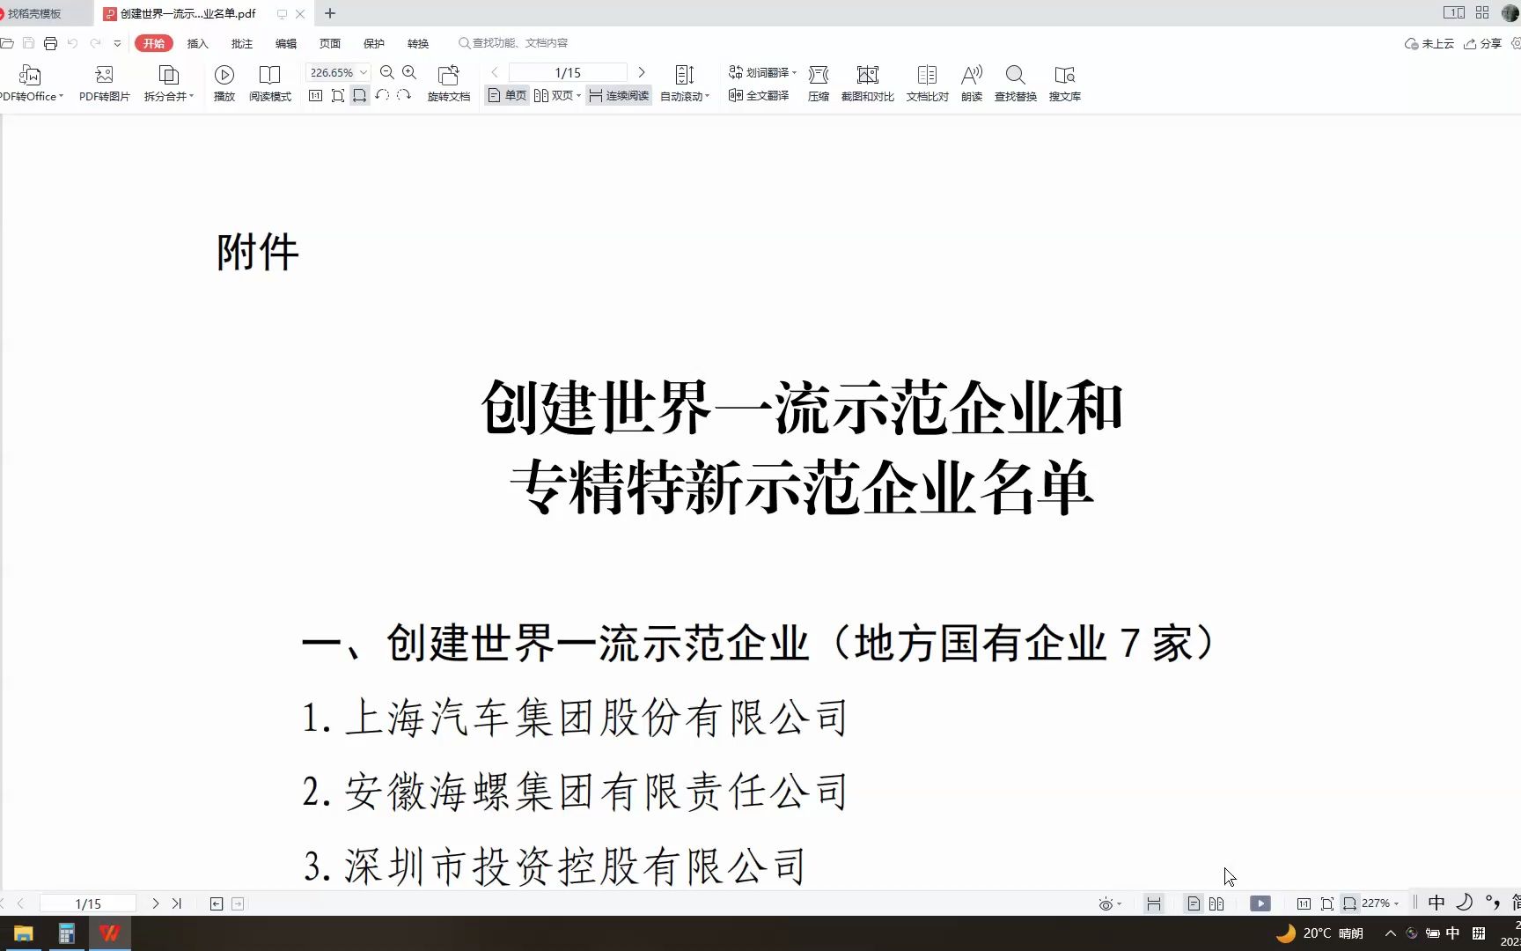
Task: Click status bar page number field 1/15
Action: pos(88,903)
